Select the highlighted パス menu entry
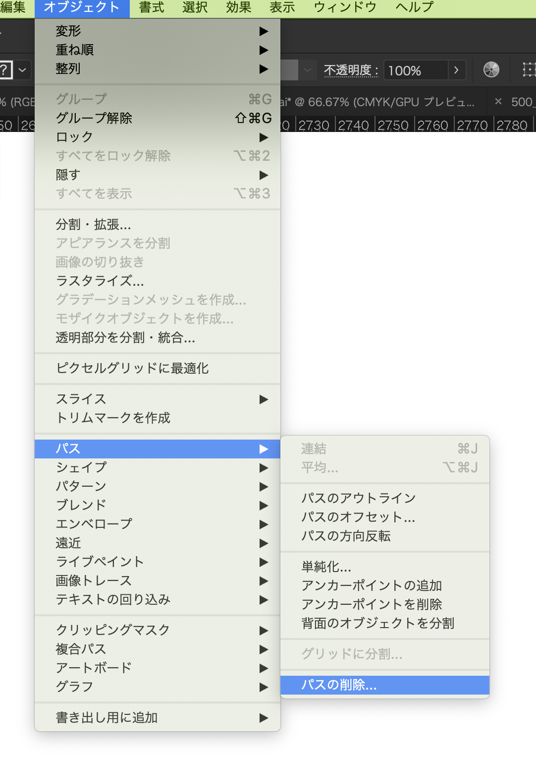The width and height of the screenshot is (536, 770). click(158, 449)
